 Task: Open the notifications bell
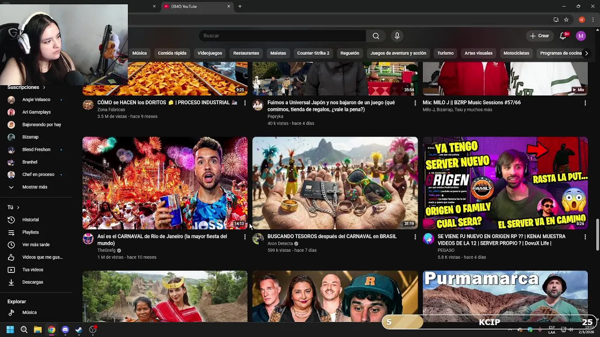pos(563,36)
